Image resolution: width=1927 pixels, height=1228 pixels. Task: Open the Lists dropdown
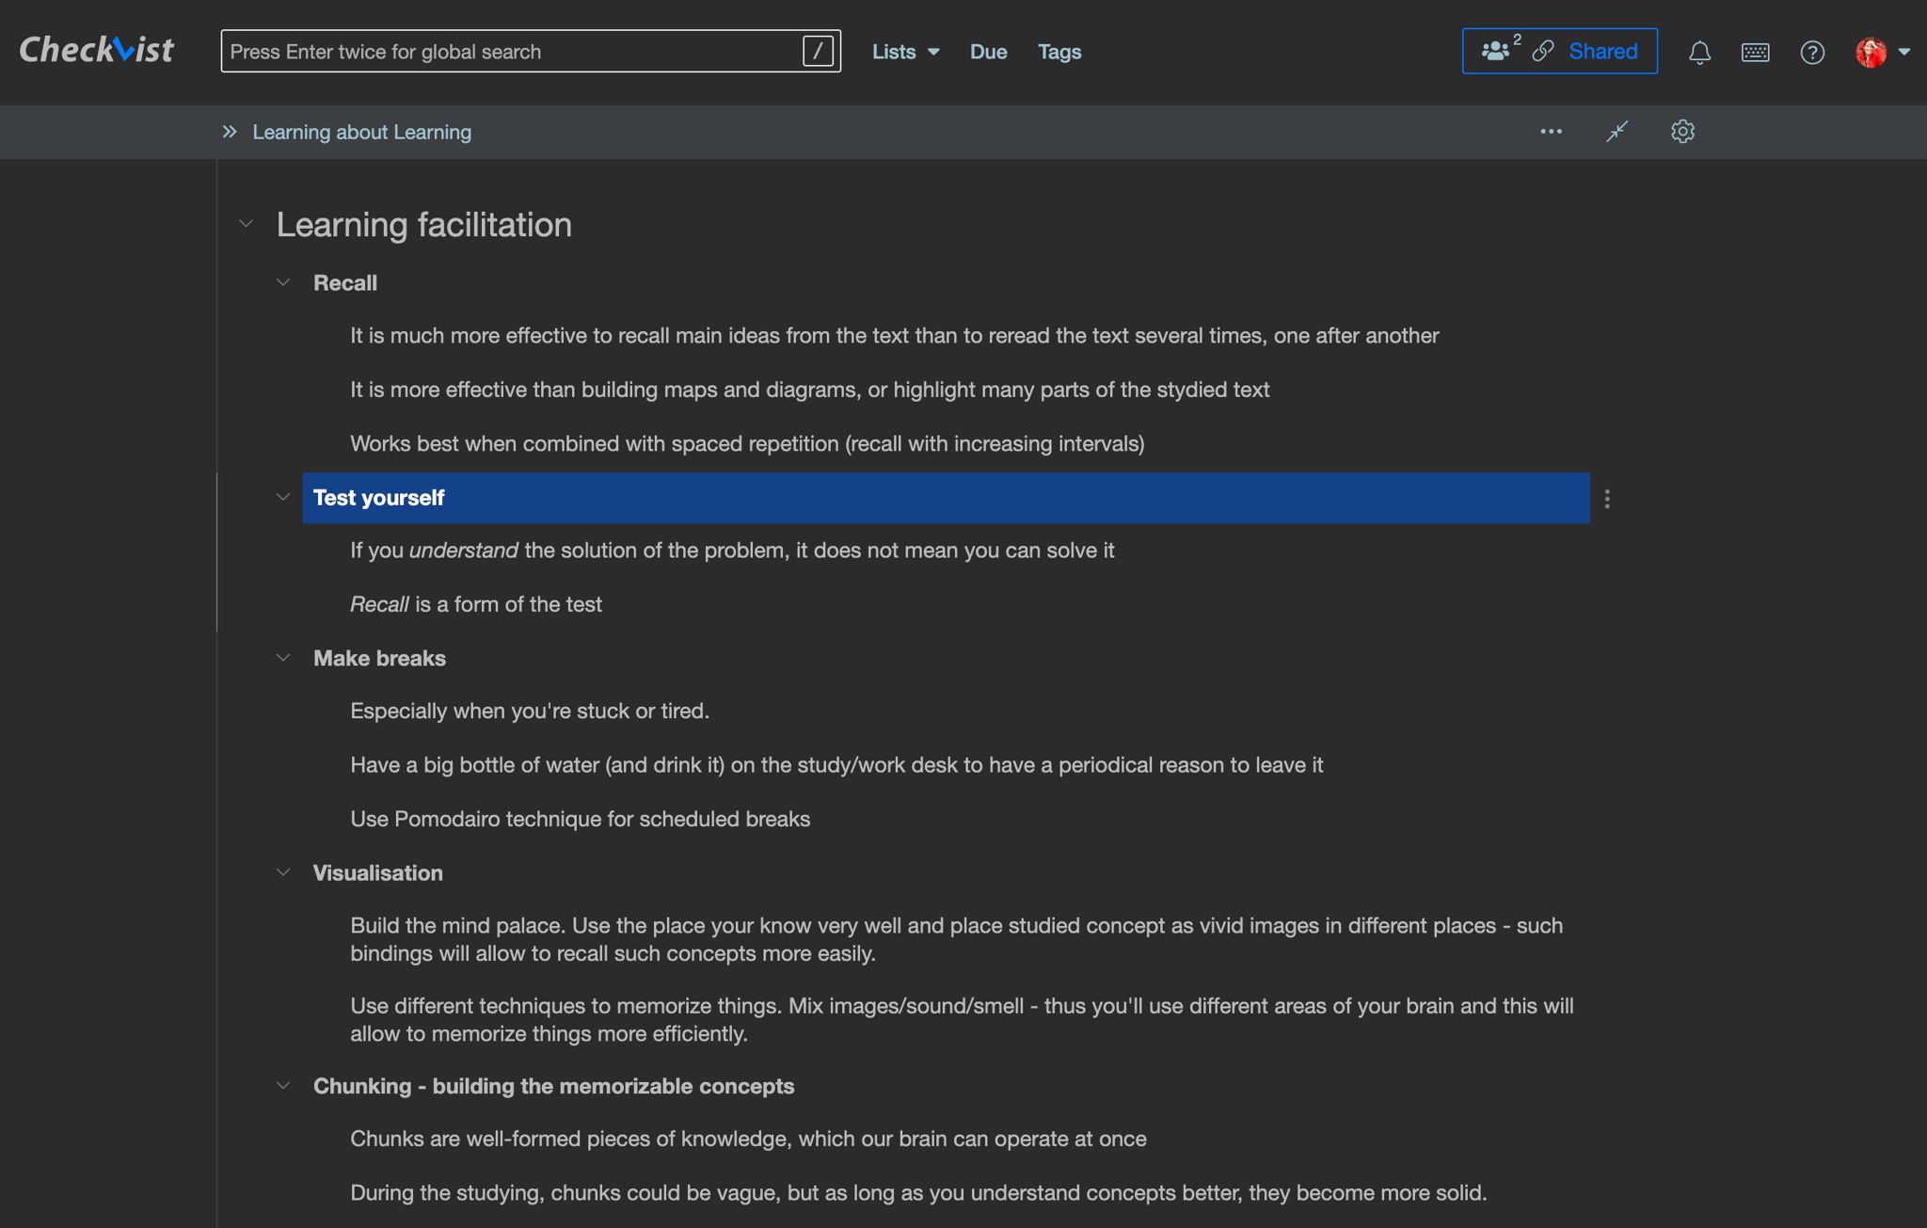(x=905, y=52)
